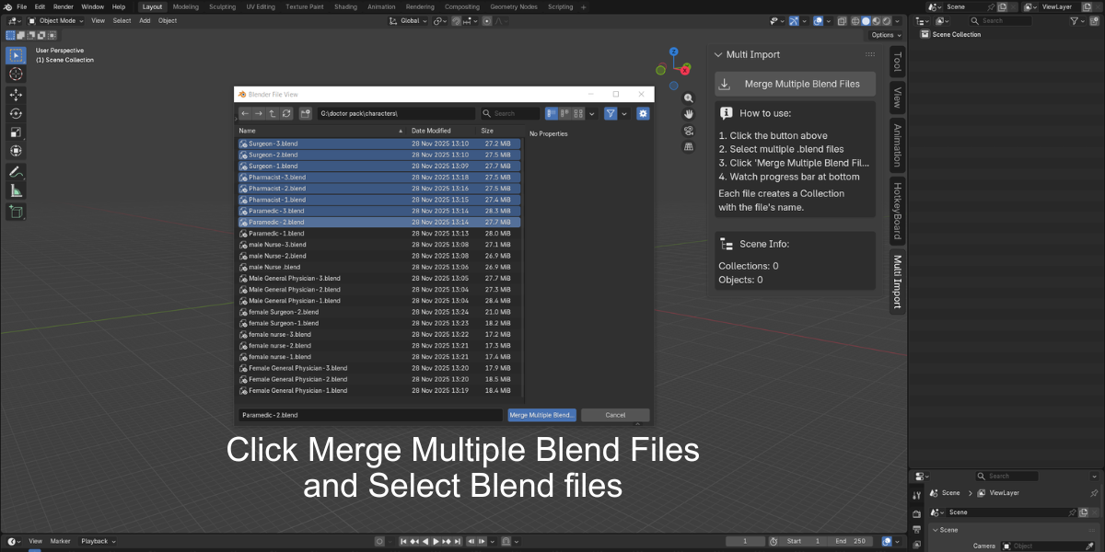Image resolution: width=1105 pixels, height=552 pixels.
Task: Open the File menu
Action: tap(21, 6)
